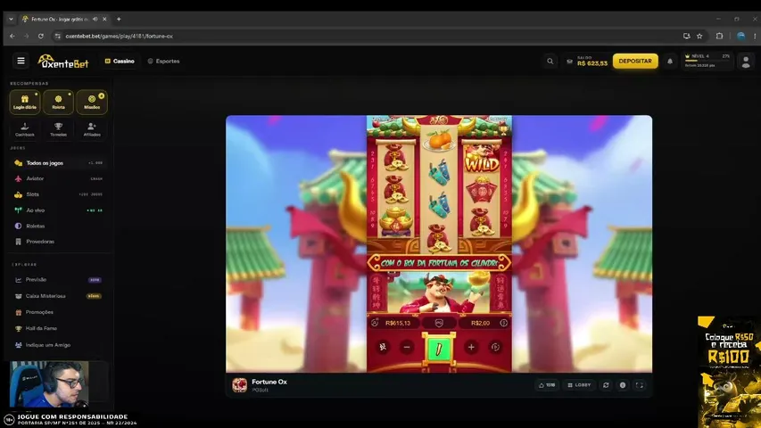Go back with the browser back arrow

coord(12,36)
